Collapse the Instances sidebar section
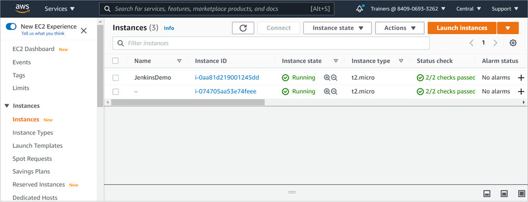528x202 pixels. coord(6,106)
